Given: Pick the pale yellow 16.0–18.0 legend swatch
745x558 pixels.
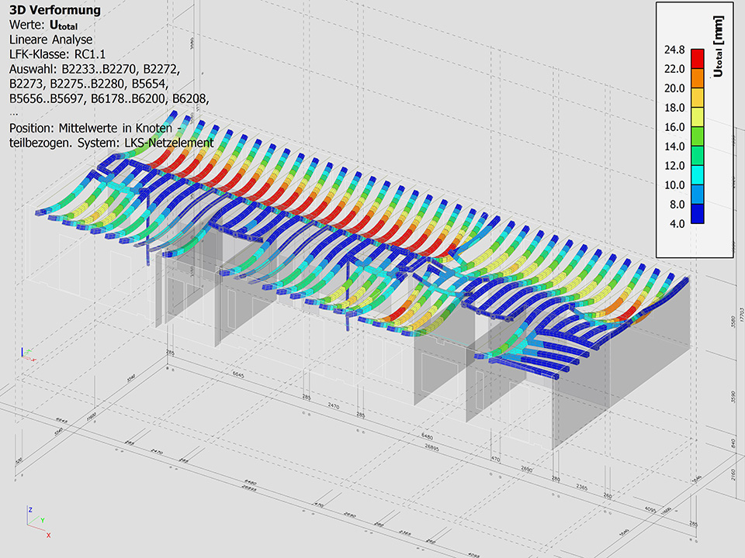Looking at the screenshot, I should pos(698,117).
